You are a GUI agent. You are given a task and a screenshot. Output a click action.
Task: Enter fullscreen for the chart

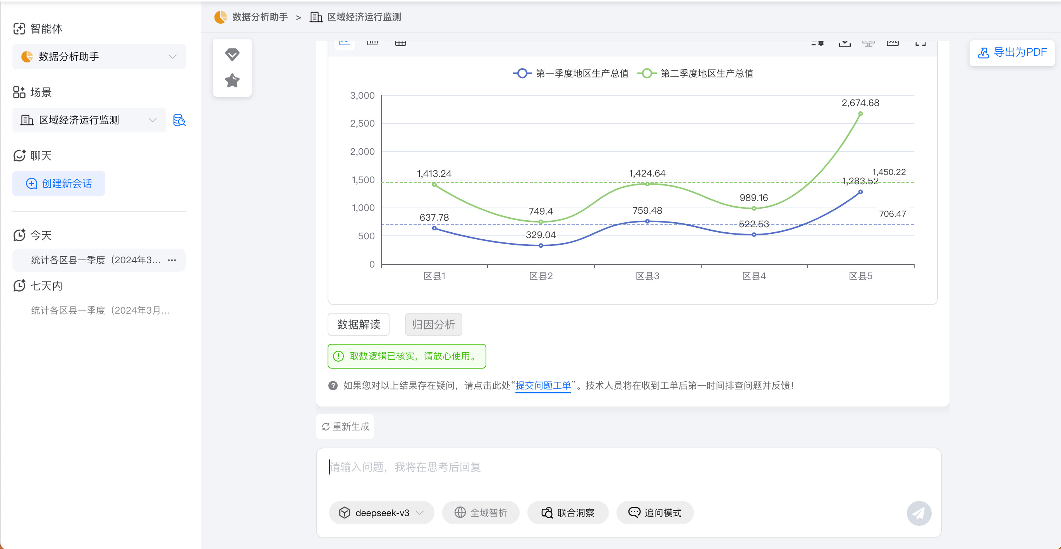tap(920, 43)
